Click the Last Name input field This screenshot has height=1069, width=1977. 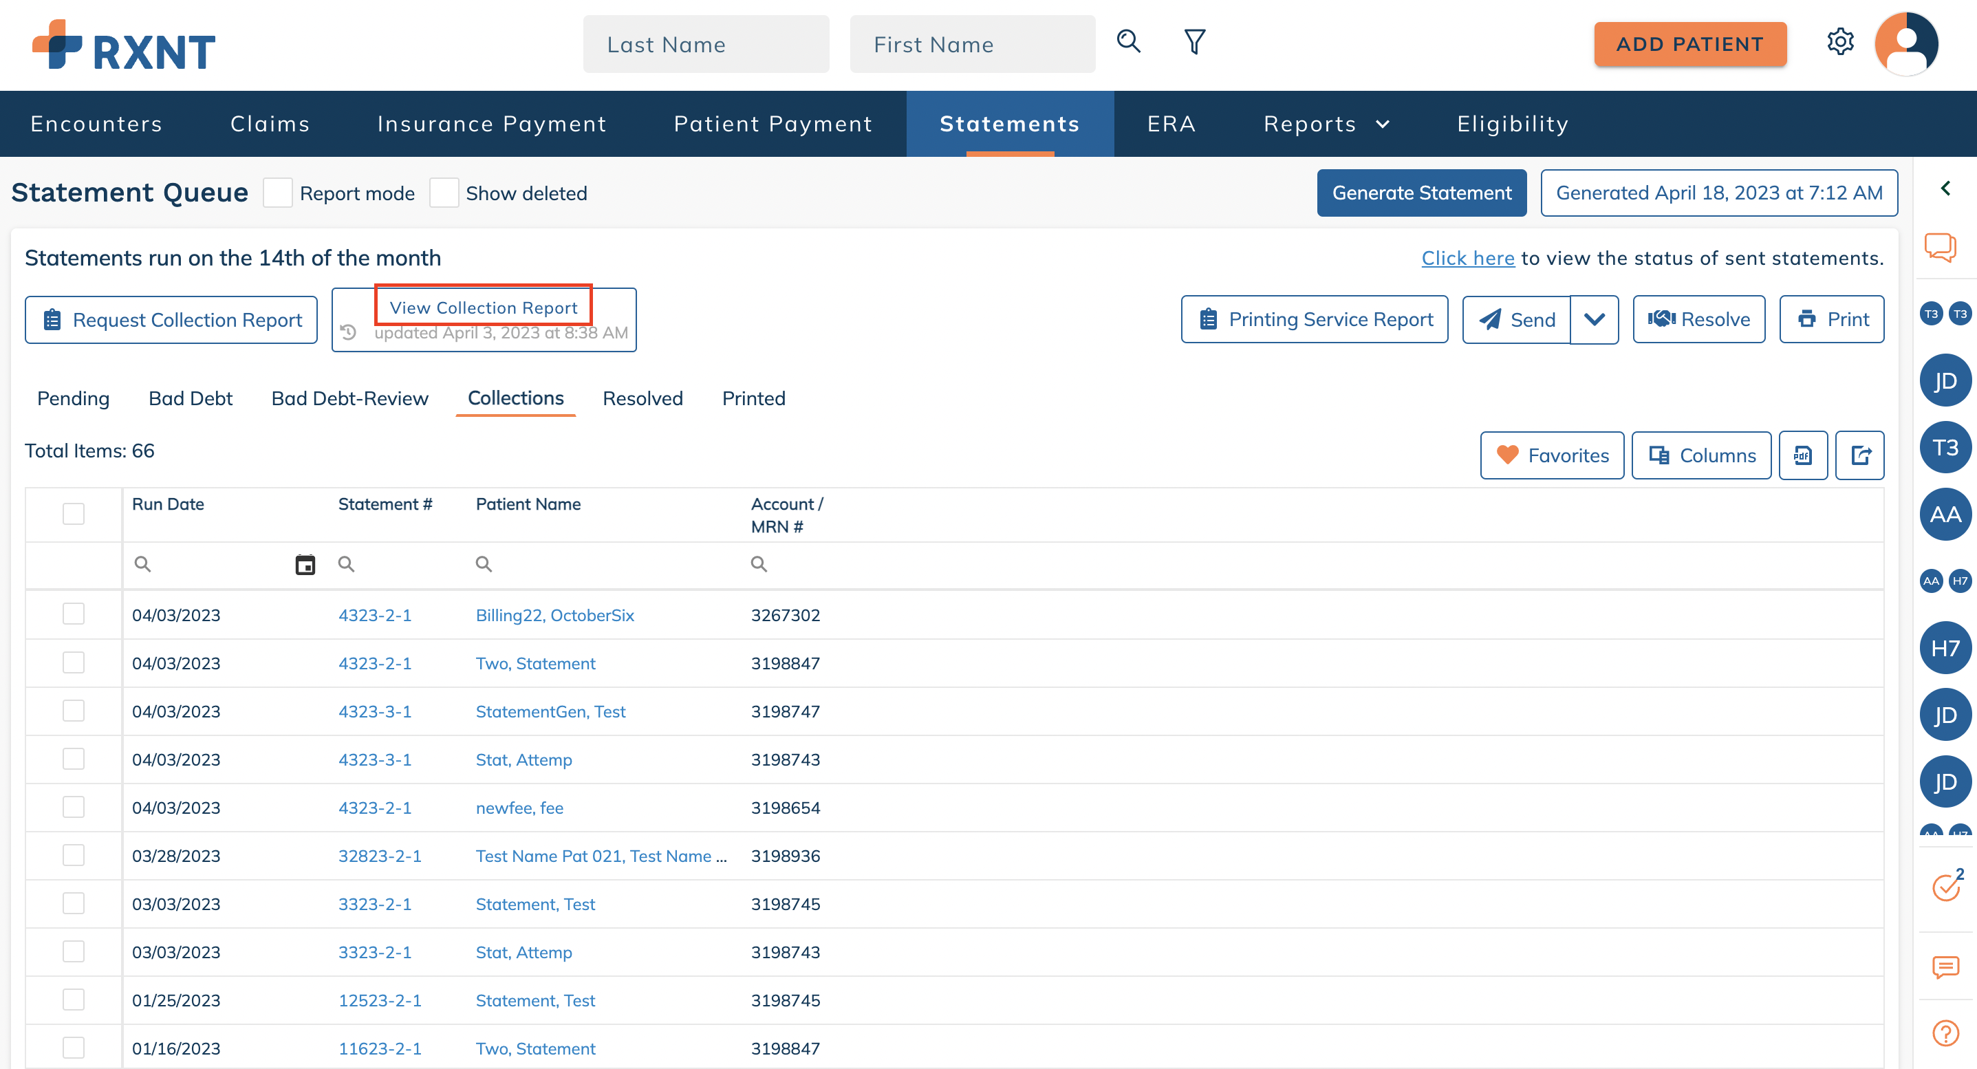coord(706,44)
